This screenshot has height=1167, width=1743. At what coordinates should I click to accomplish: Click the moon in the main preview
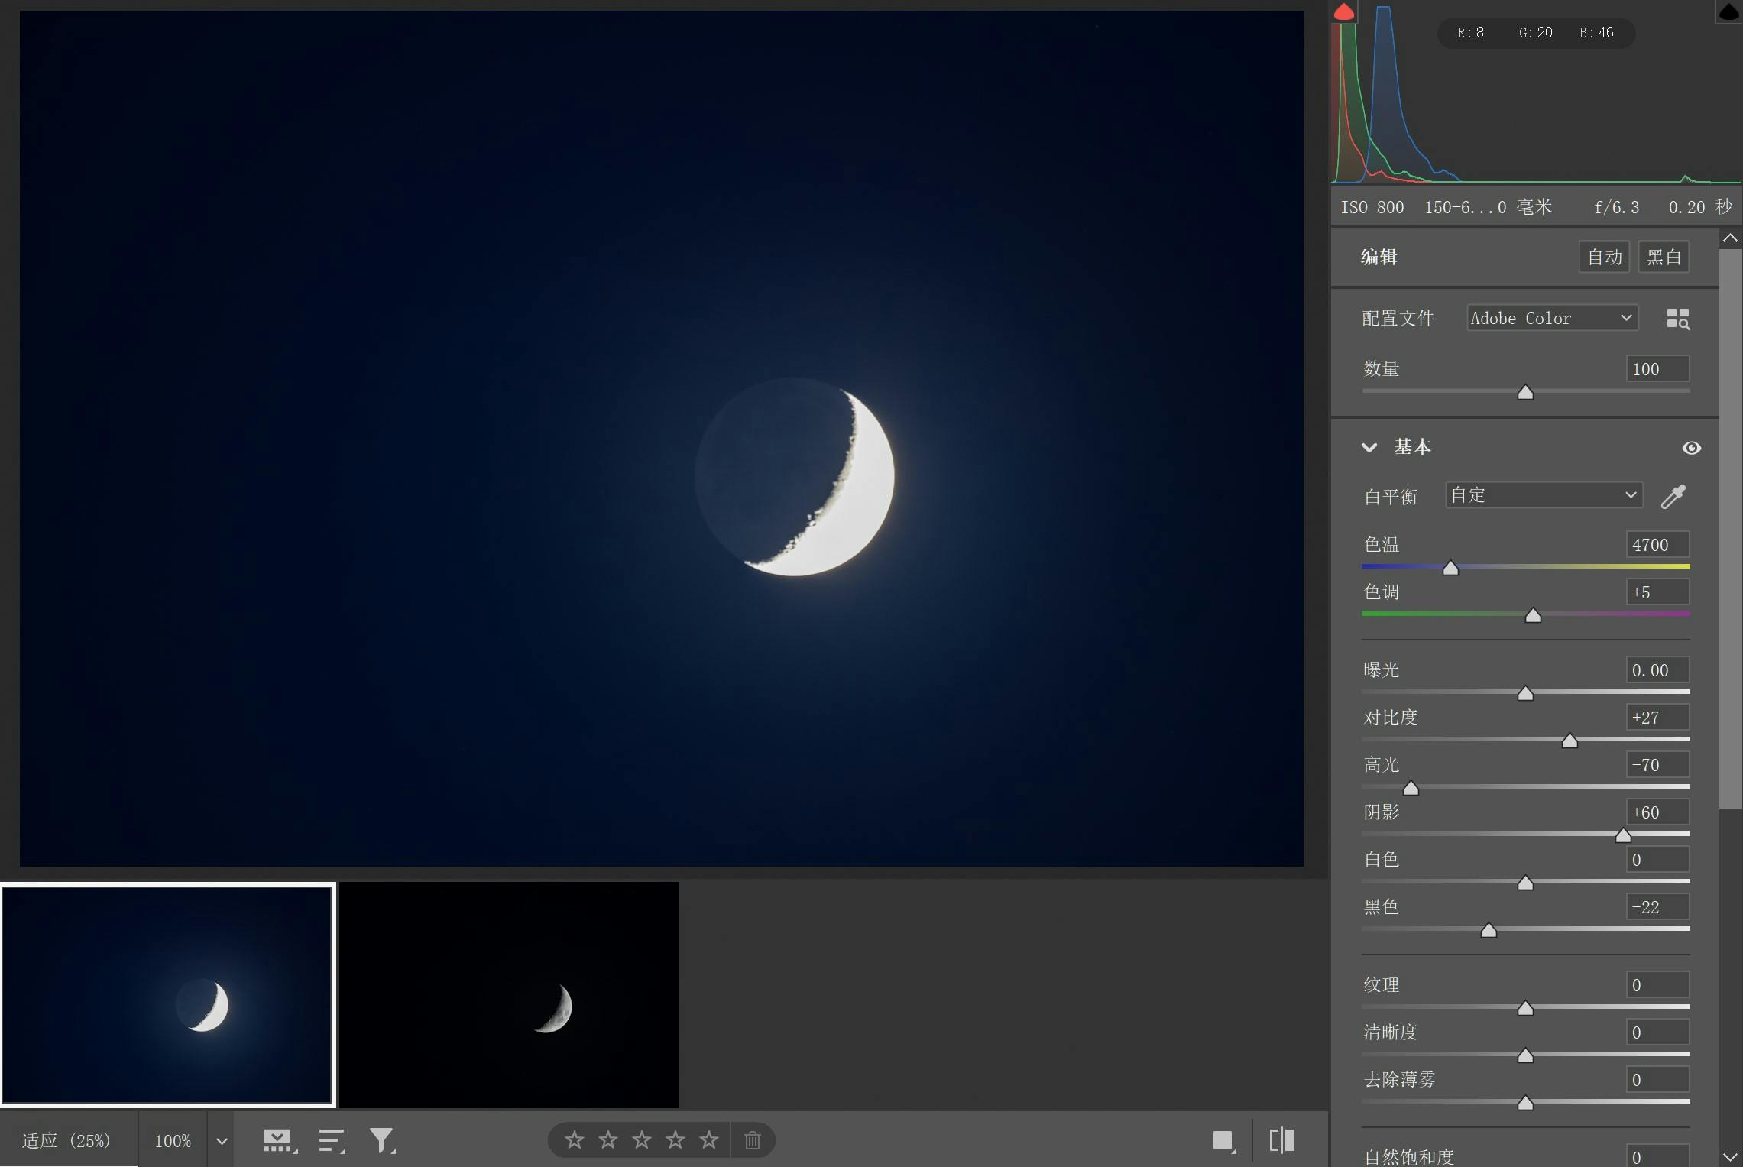795,476
